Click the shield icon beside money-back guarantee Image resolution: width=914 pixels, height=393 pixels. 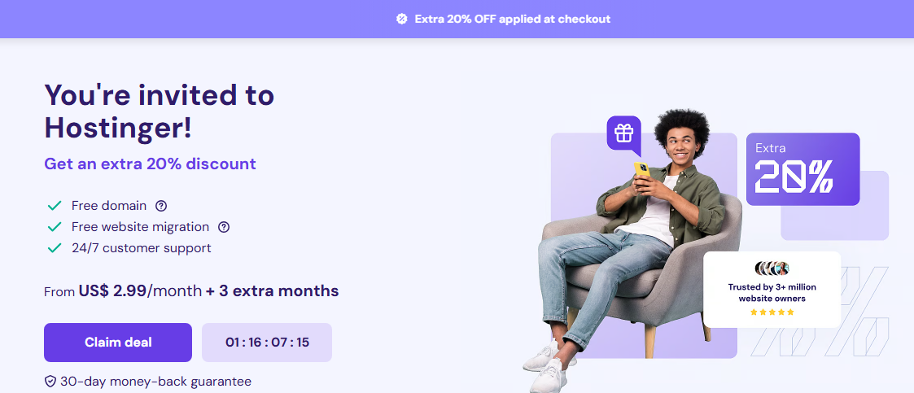point(50,382)
